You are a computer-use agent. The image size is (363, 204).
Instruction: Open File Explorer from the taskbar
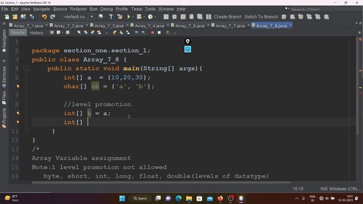pyautogui.click(x=189, y=198)
